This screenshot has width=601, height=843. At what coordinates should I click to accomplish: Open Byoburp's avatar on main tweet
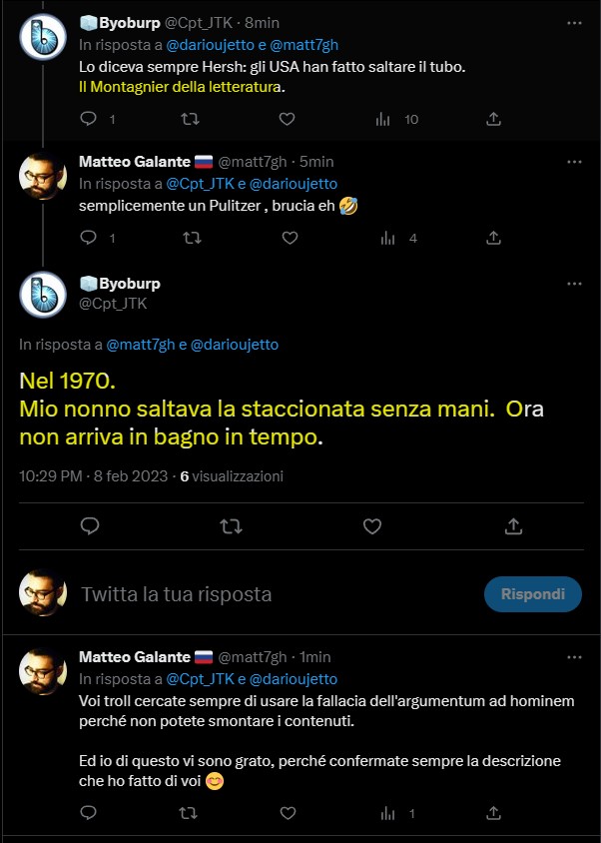42,292
